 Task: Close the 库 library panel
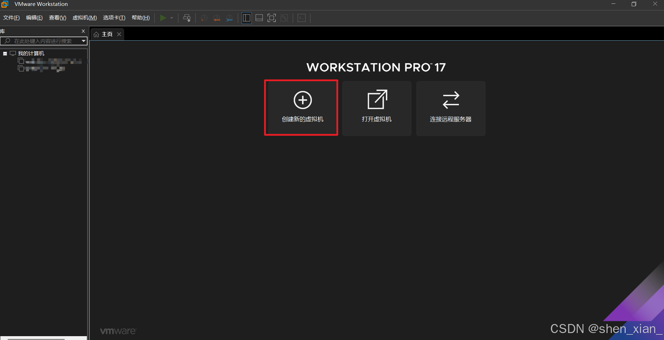[x=83, y=31]
